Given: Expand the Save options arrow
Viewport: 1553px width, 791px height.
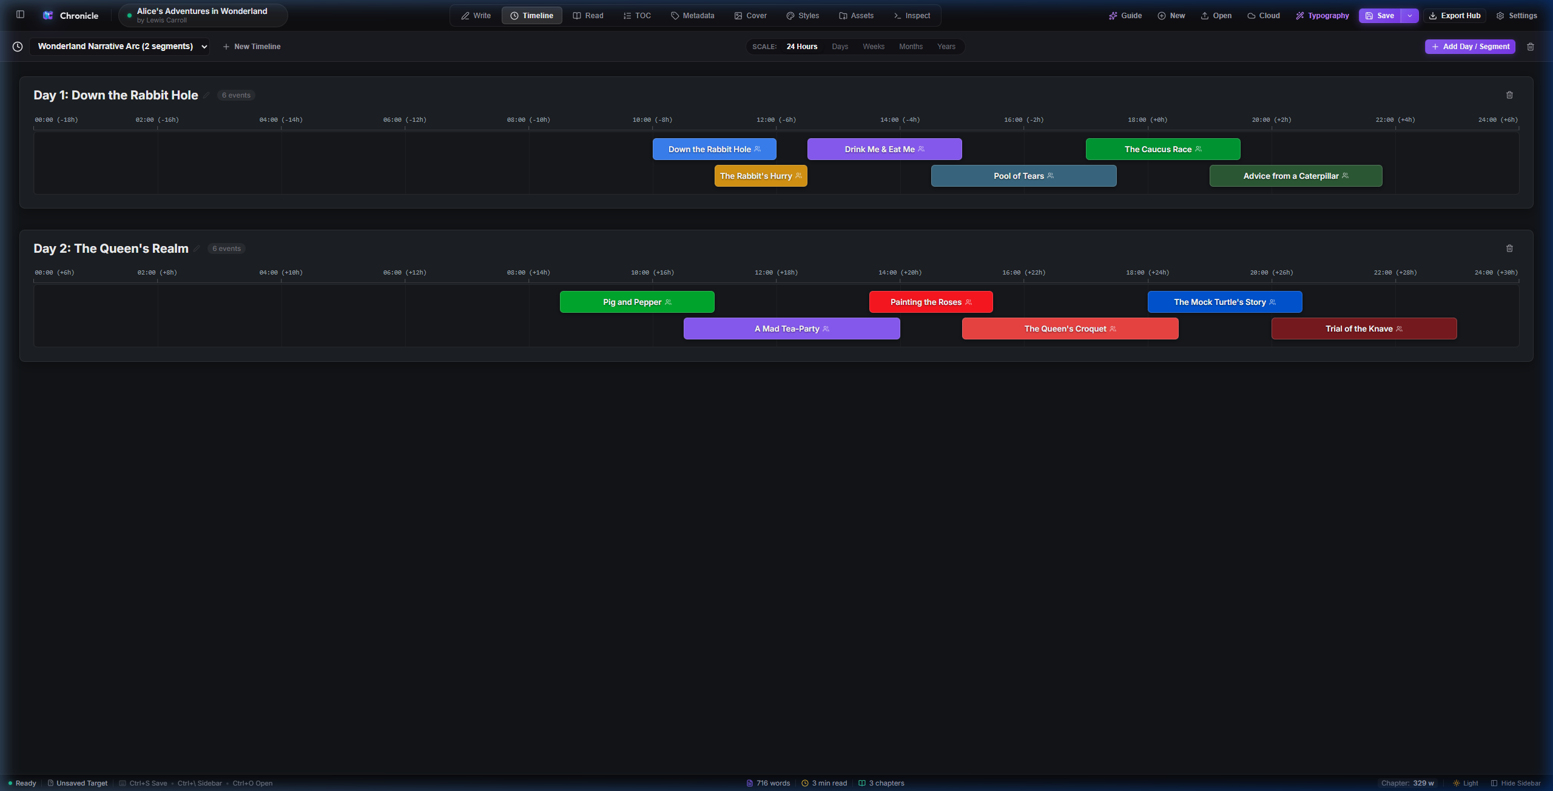Looking at the screenshot, I should click(1410, 16).
